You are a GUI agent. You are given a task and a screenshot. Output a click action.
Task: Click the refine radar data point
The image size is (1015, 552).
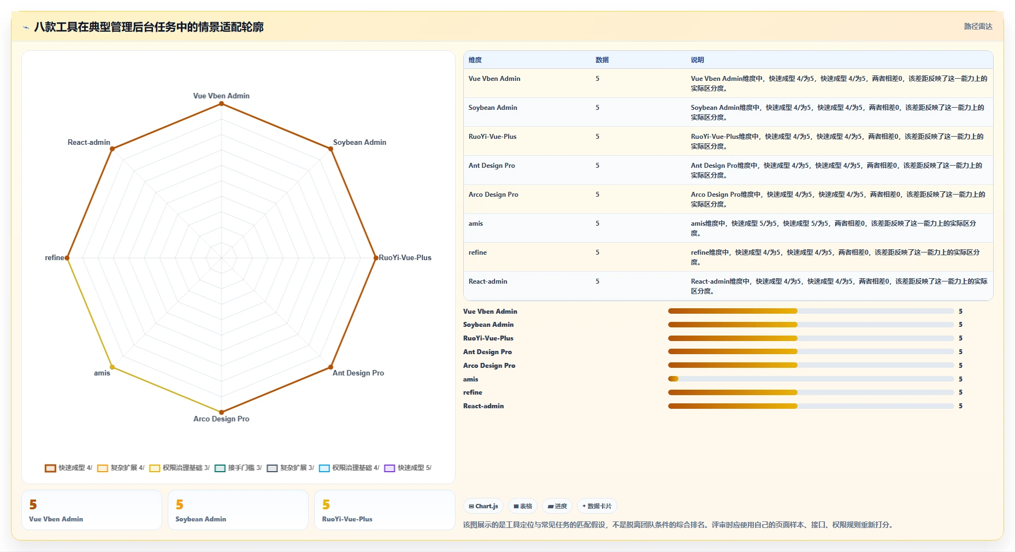point(67,257)
